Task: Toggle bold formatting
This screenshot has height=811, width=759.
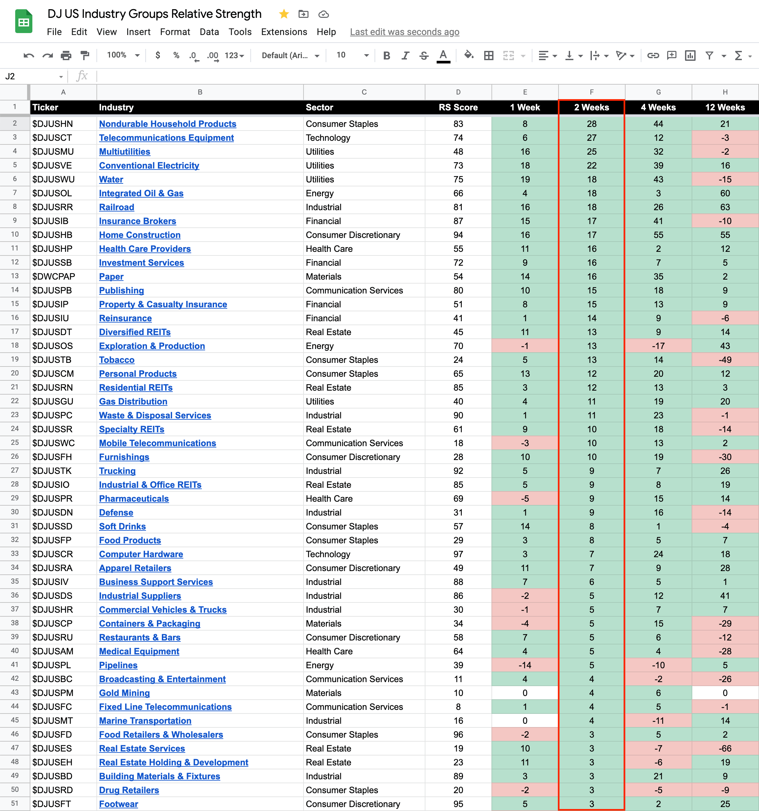Action: [x=386, y=56]
